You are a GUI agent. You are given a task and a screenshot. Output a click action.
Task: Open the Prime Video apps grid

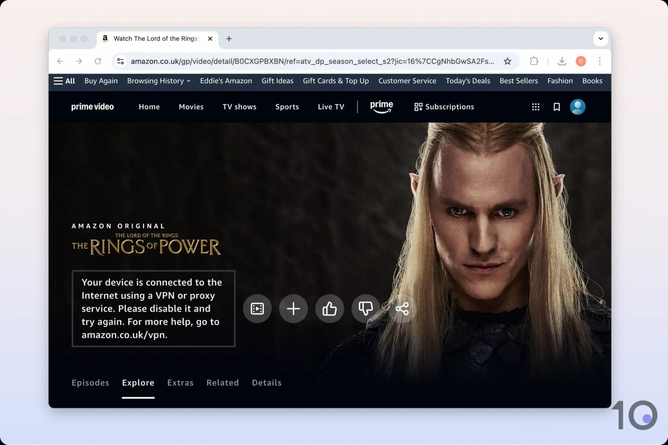click(535, 107)
